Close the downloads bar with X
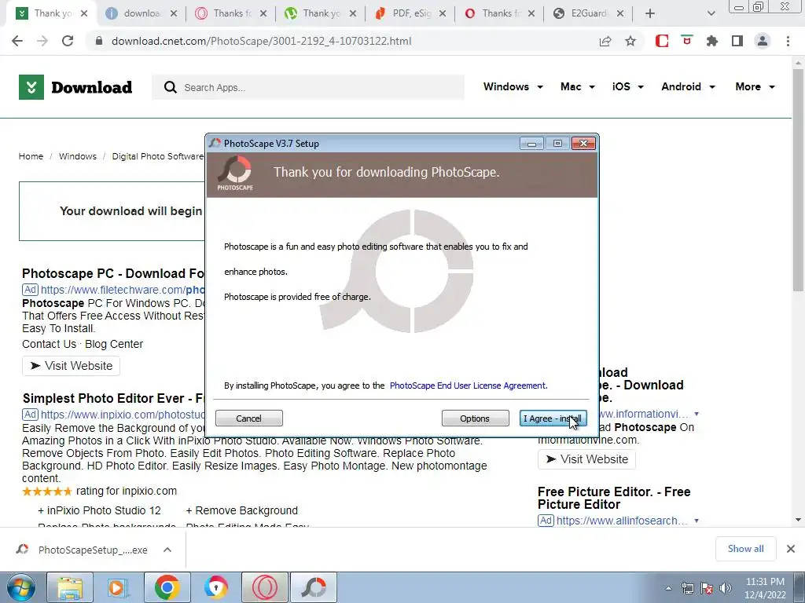The width and height of the screenshot is (805, 603). coord(791,549)
